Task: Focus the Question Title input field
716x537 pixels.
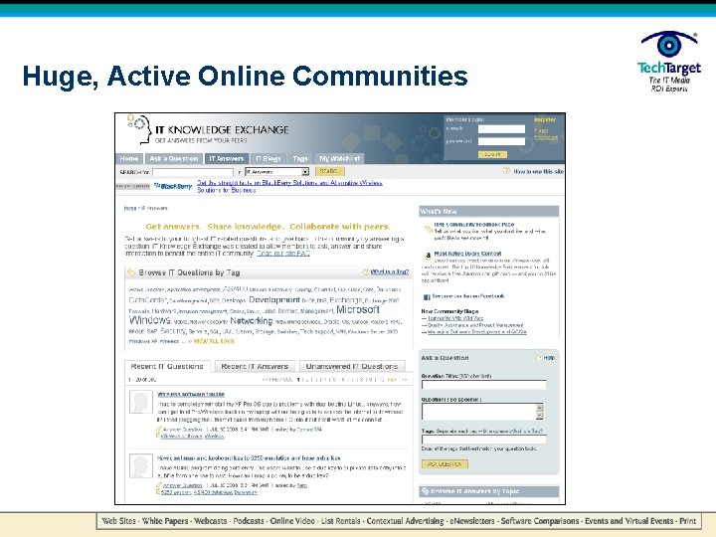Action: coord(484,385)
